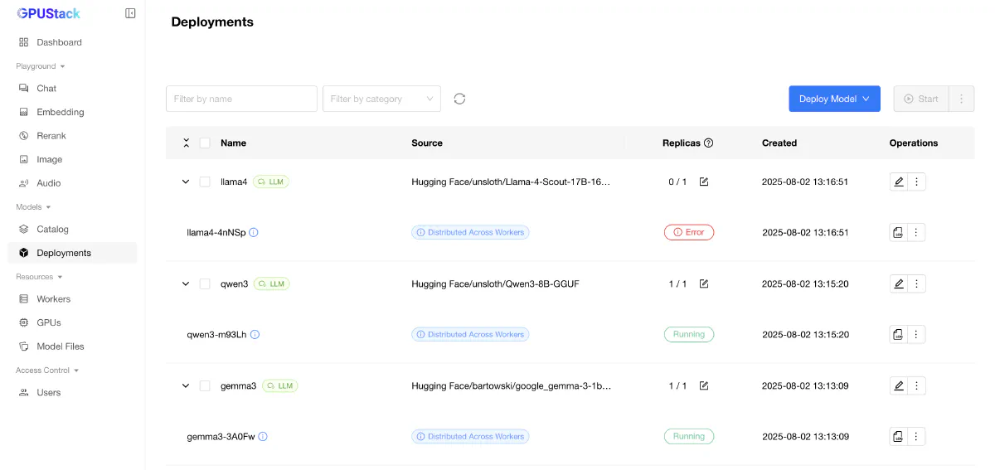Collapse the Access Control sidebar group
The height and width of the screenshot is (470, 995).
pos(47,371)
